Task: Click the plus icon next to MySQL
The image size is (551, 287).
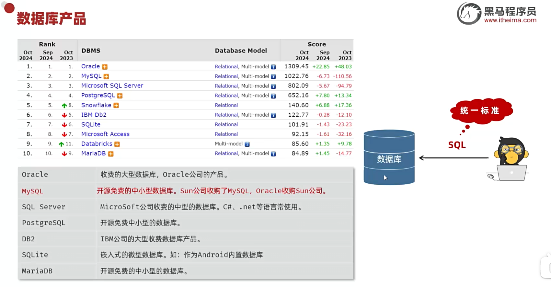Action: click(106, 76)
